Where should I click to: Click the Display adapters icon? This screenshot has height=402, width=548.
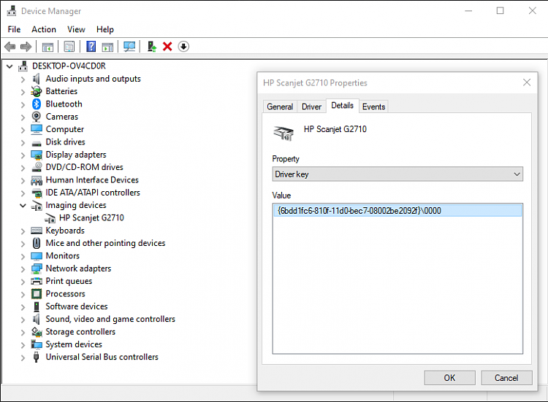point(37,155)
